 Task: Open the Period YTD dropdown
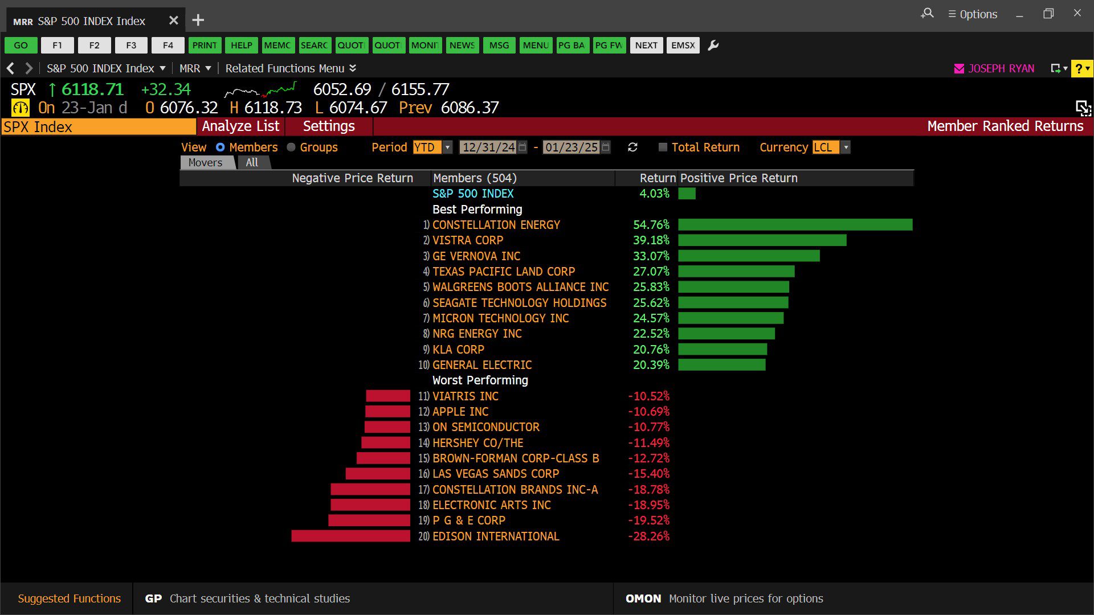coord(448,147)
